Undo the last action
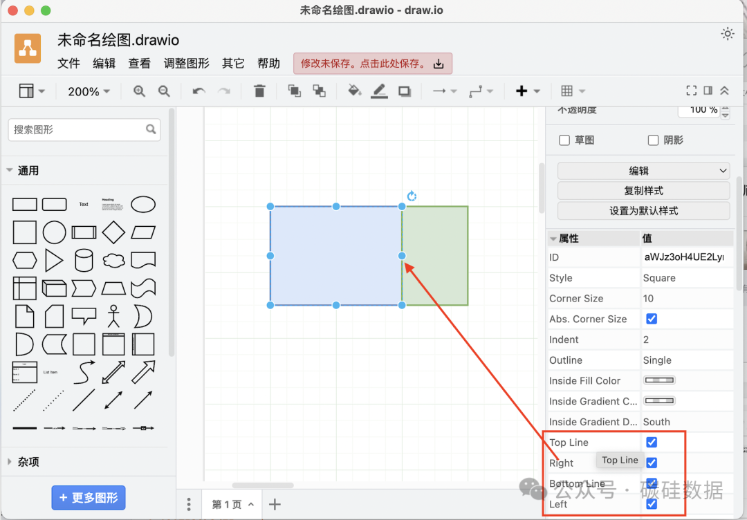747x520 pixels. (199, 91)
